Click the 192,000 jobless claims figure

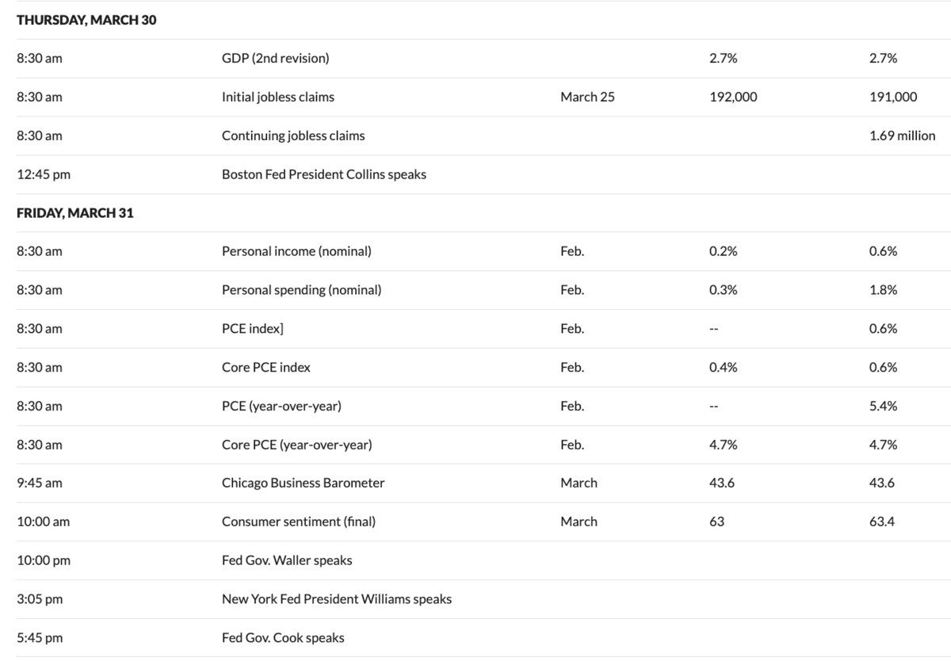tap(733, 97)
